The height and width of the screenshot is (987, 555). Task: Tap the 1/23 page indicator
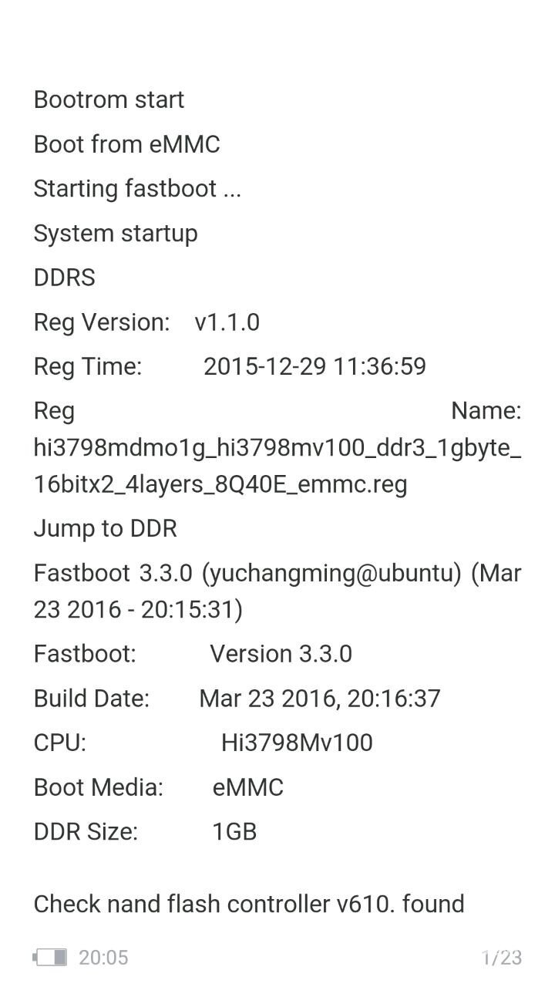pyautogui.click(x=502, y=958)
